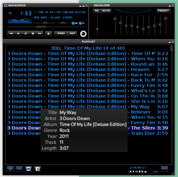Image resolution: width=178 pixels, height=177 pixels.
Task: Click the 3:39/58:21 playlist time info
Action: click(138, 168)
